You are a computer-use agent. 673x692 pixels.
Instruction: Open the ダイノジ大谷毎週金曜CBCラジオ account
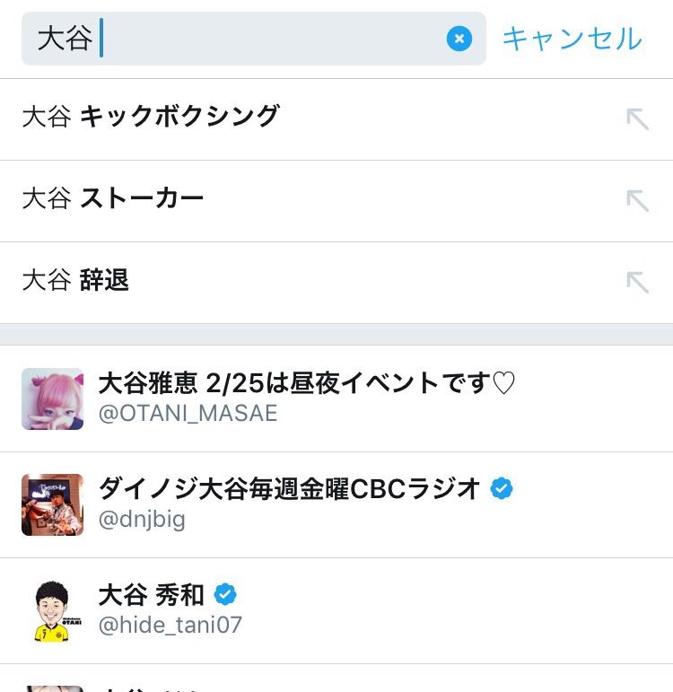pyautogui.click(x=336, y=505)
